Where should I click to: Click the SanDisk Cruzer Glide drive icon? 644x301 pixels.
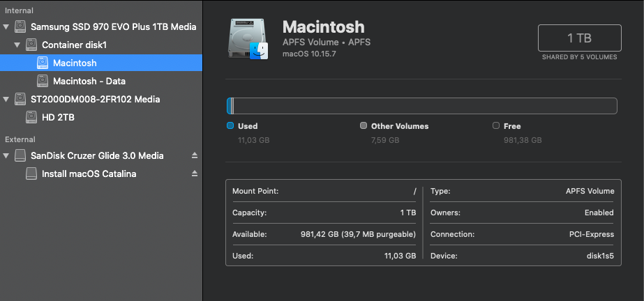20,155
